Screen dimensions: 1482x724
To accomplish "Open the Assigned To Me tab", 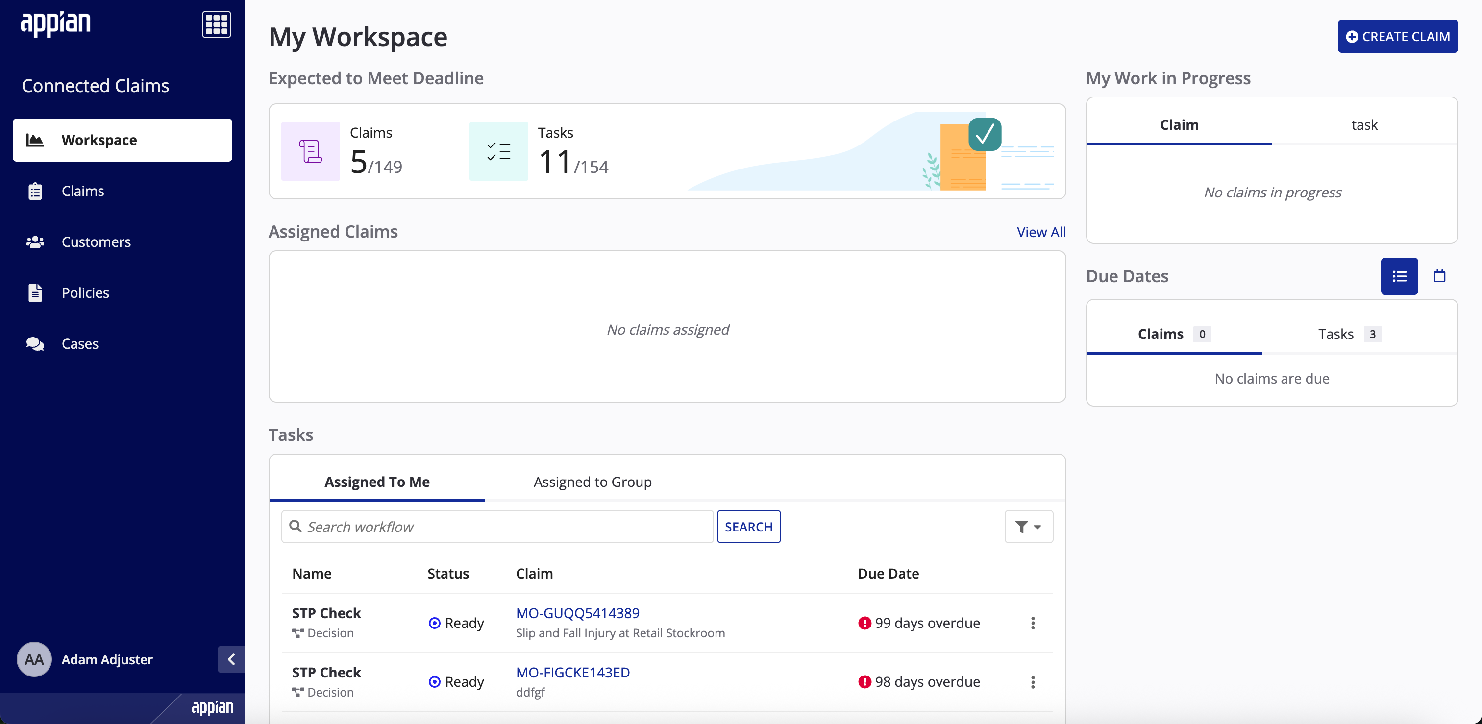I will click(x=377, y=482).
